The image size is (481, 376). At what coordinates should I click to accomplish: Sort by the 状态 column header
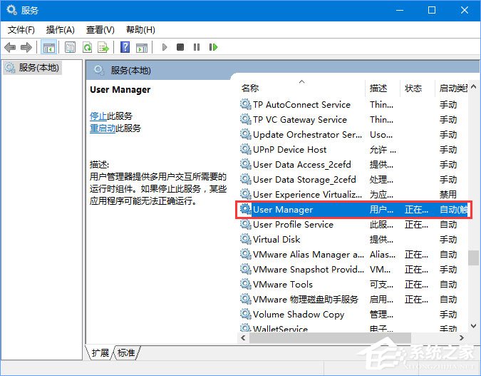click(413, 88)
